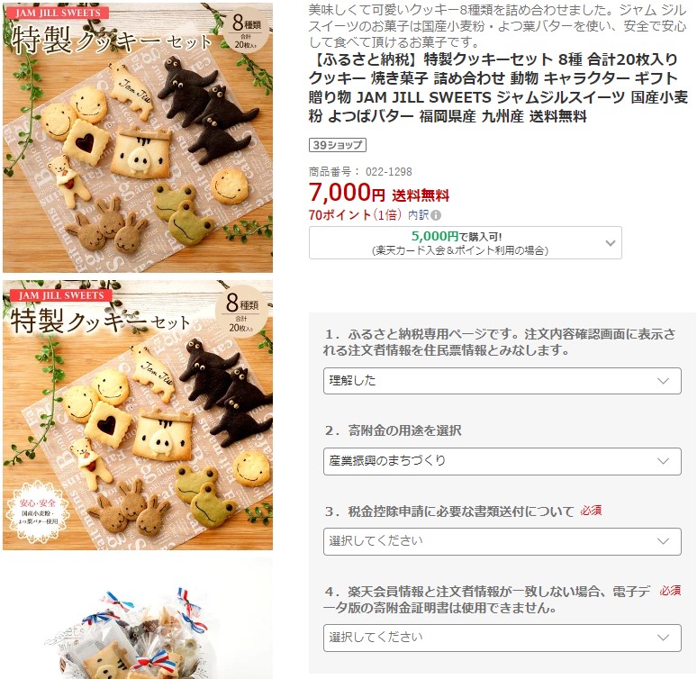This screenshot has height=679, width=697.
Task: Click the info icon next to 内訳
Action: (x=436, y=215)
